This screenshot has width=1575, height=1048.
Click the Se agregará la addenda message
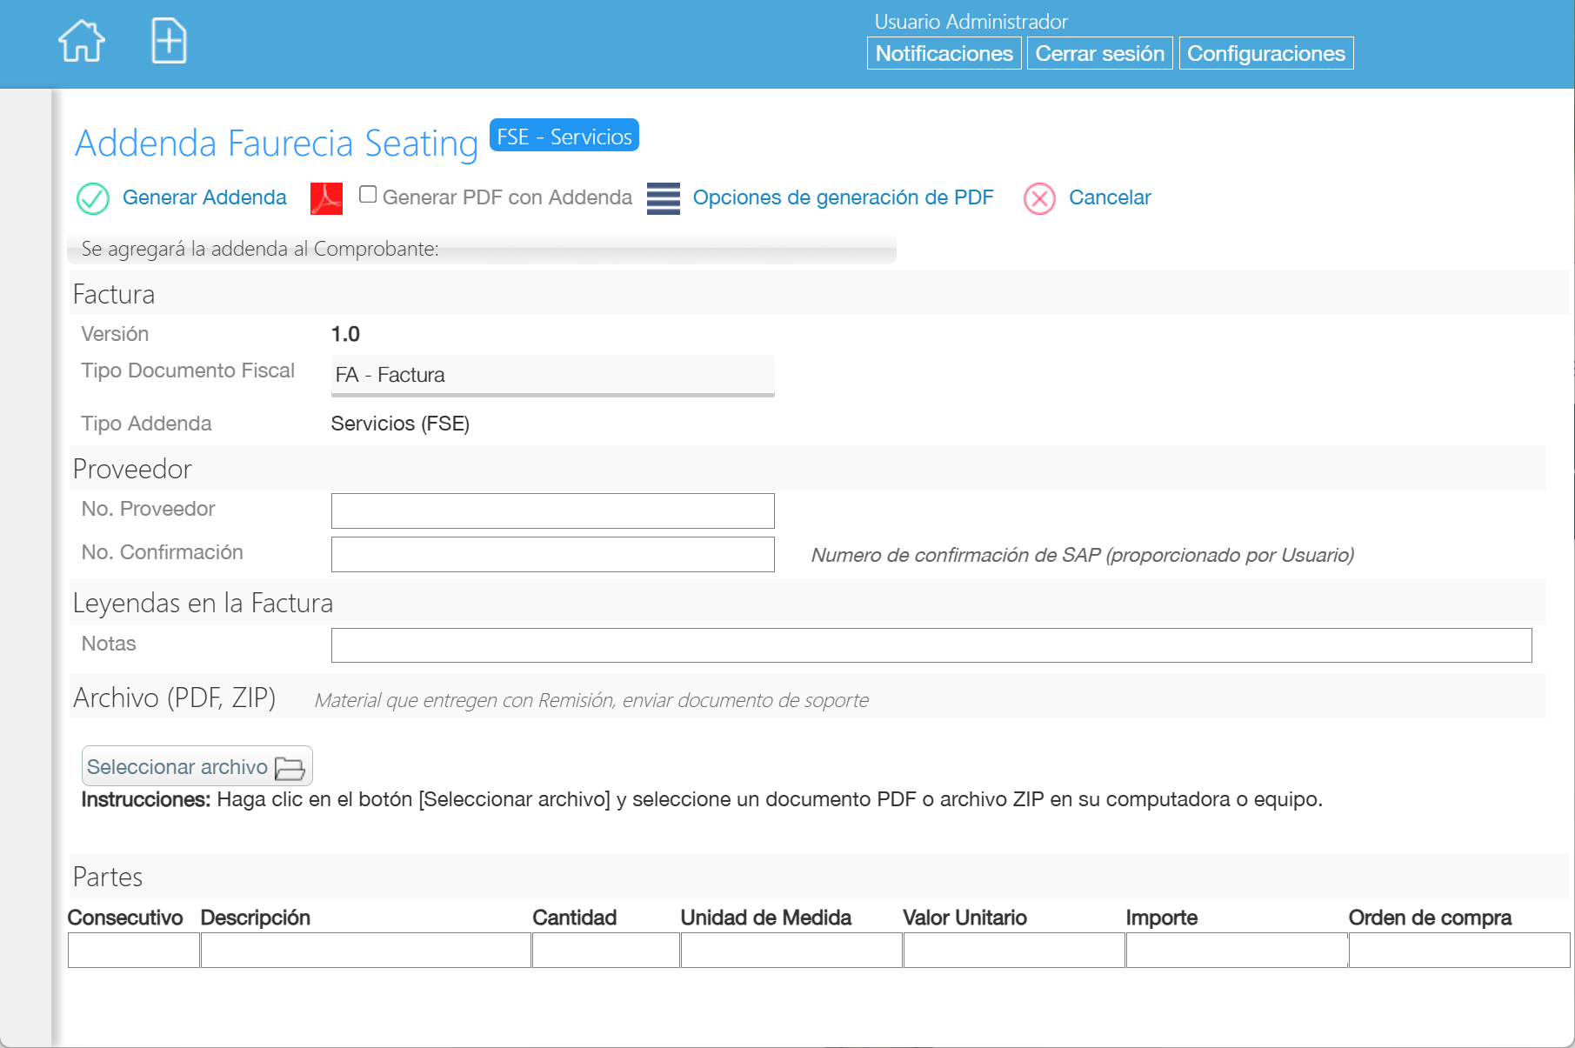tap(260, 249)
